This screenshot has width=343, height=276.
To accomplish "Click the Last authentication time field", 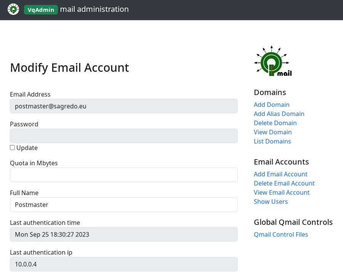I will click(x=124, y=234).
